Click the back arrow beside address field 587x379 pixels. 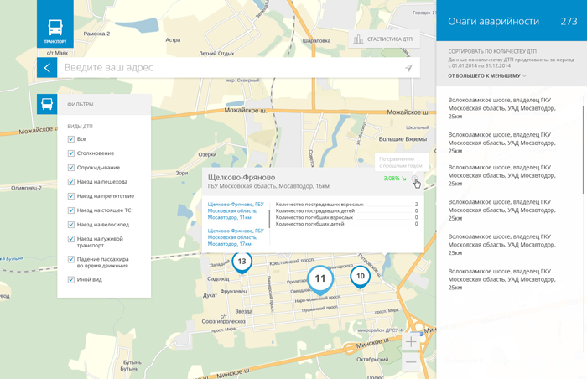click(x=47, y=68)
